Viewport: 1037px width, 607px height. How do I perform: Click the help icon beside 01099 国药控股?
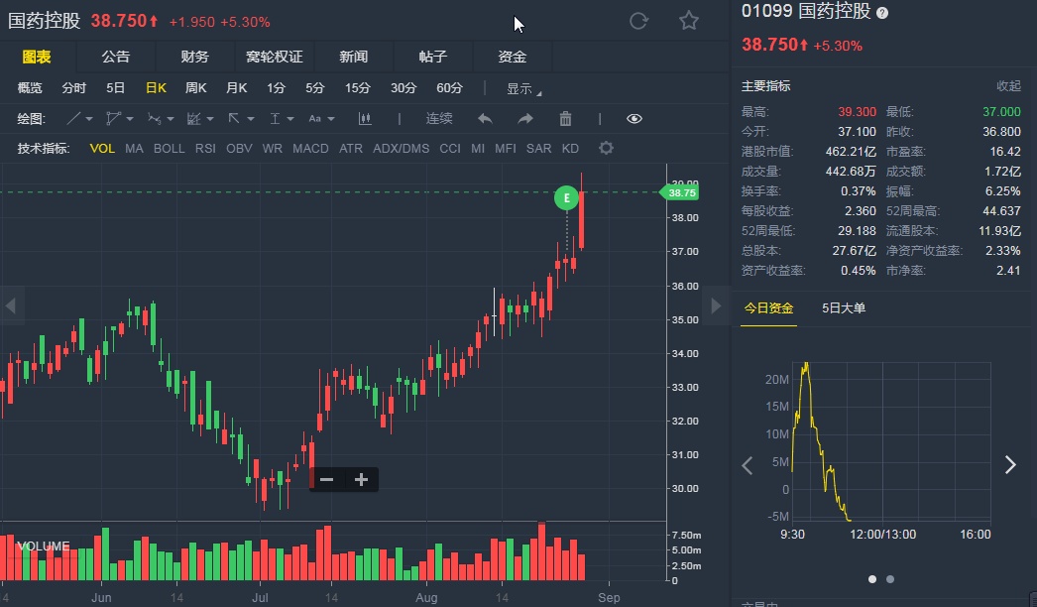[x=882, y=13]
